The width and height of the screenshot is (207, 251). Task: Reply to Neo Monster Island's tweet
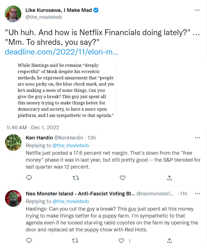click(29, 240)
